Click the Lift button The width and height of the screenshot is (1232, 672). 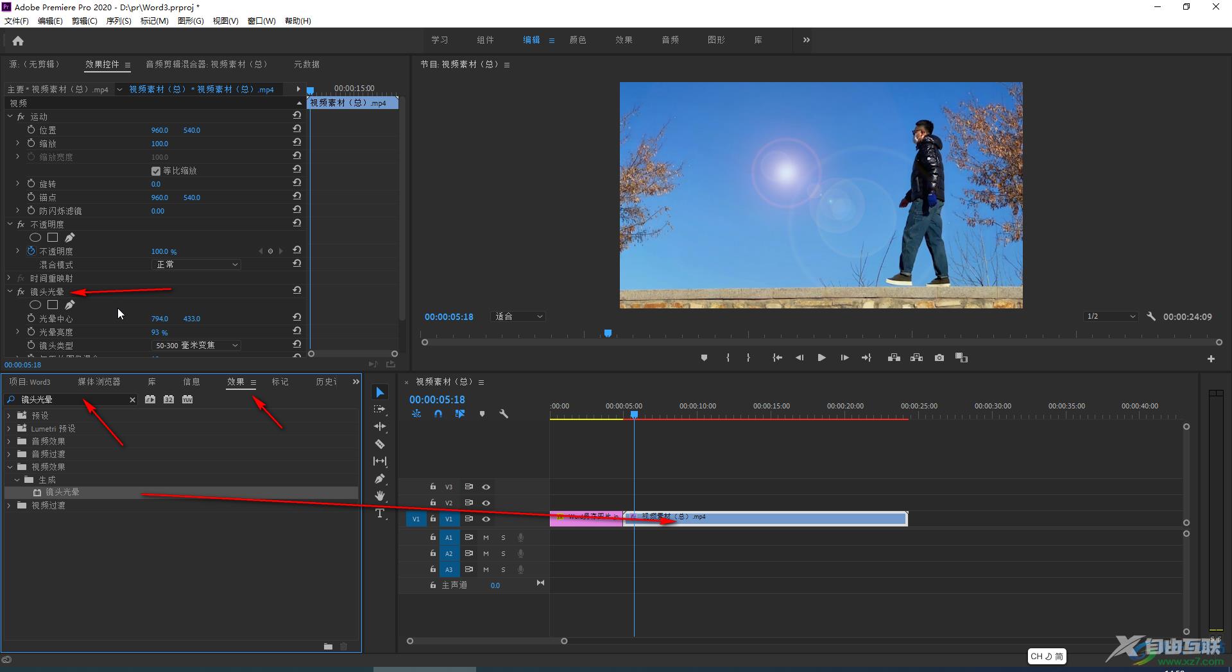point(894,358)
